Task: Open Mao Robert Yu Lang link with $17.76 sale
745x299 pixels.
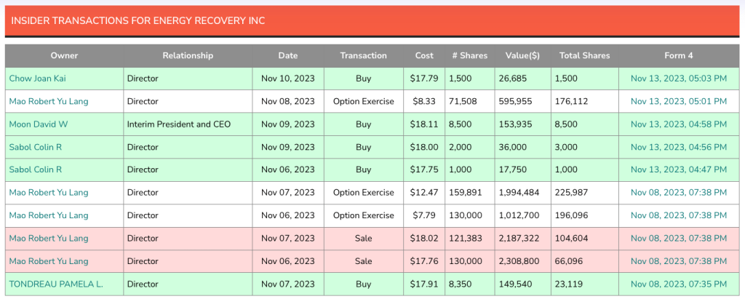Action: pos(49,261)
